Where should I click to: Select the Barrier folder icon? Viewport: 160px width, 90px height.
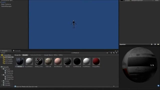pos(4,69)
